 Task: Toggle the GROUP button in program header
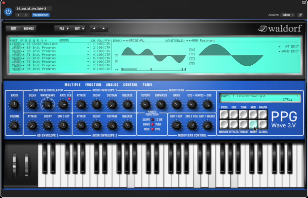click(64, 41)
